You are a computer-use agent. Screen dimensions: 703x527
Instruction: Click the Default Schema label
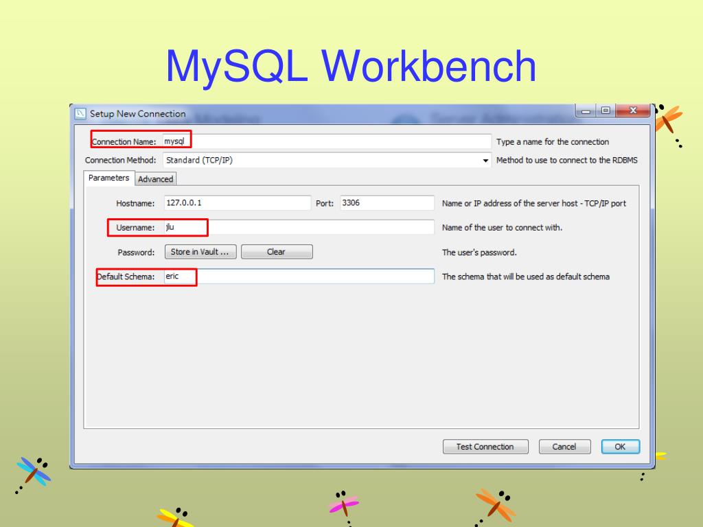click(126, 277)
